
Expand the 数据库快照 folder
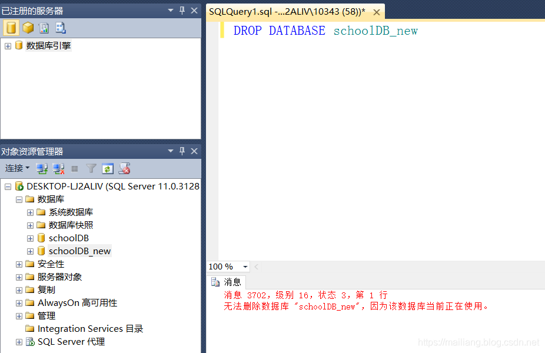[x=30, y=225]
